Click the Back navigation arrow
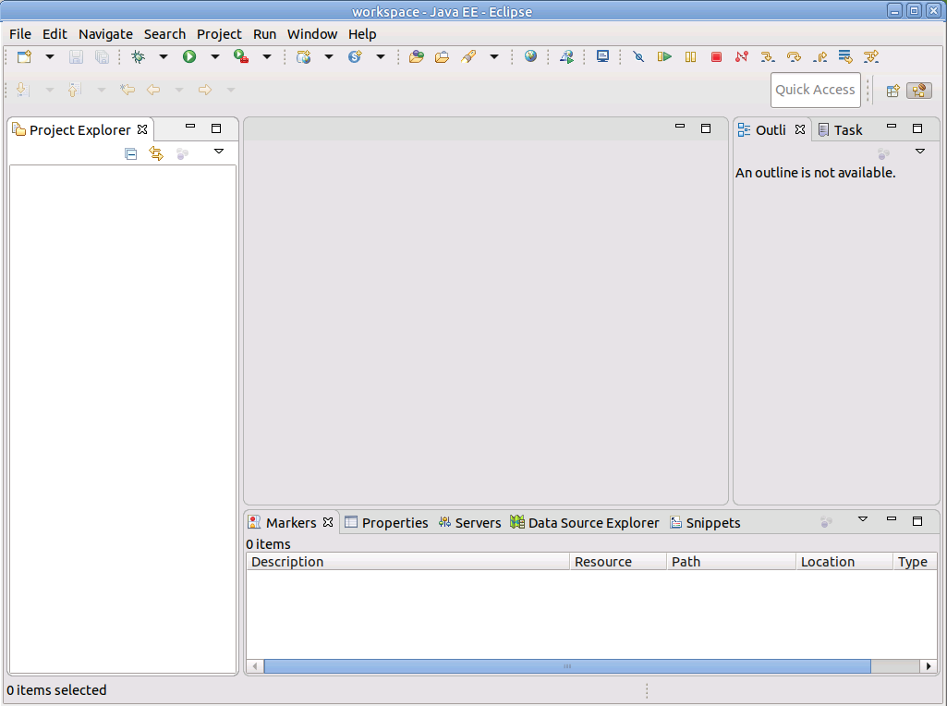The image size is (947, 706). [153, 90]
